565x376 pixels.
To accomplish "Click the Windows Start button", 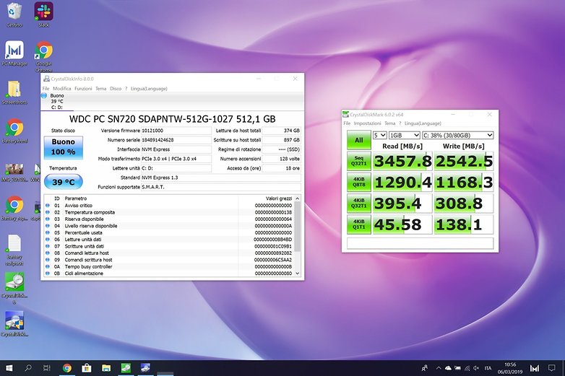I will [x=9, y=368].
